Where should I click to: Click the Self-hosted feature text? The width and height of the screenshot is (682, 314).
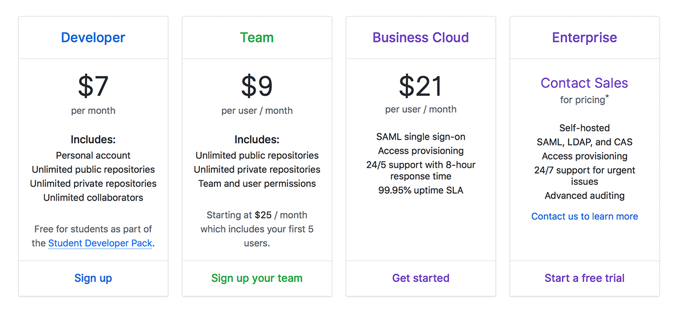point(584,128)
